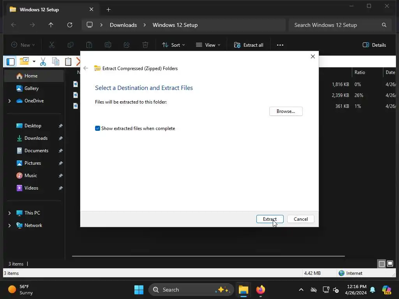Click the old toolbar scissors cut icon
This screenshot has width=399, height=299.
[x=43, y=62]
